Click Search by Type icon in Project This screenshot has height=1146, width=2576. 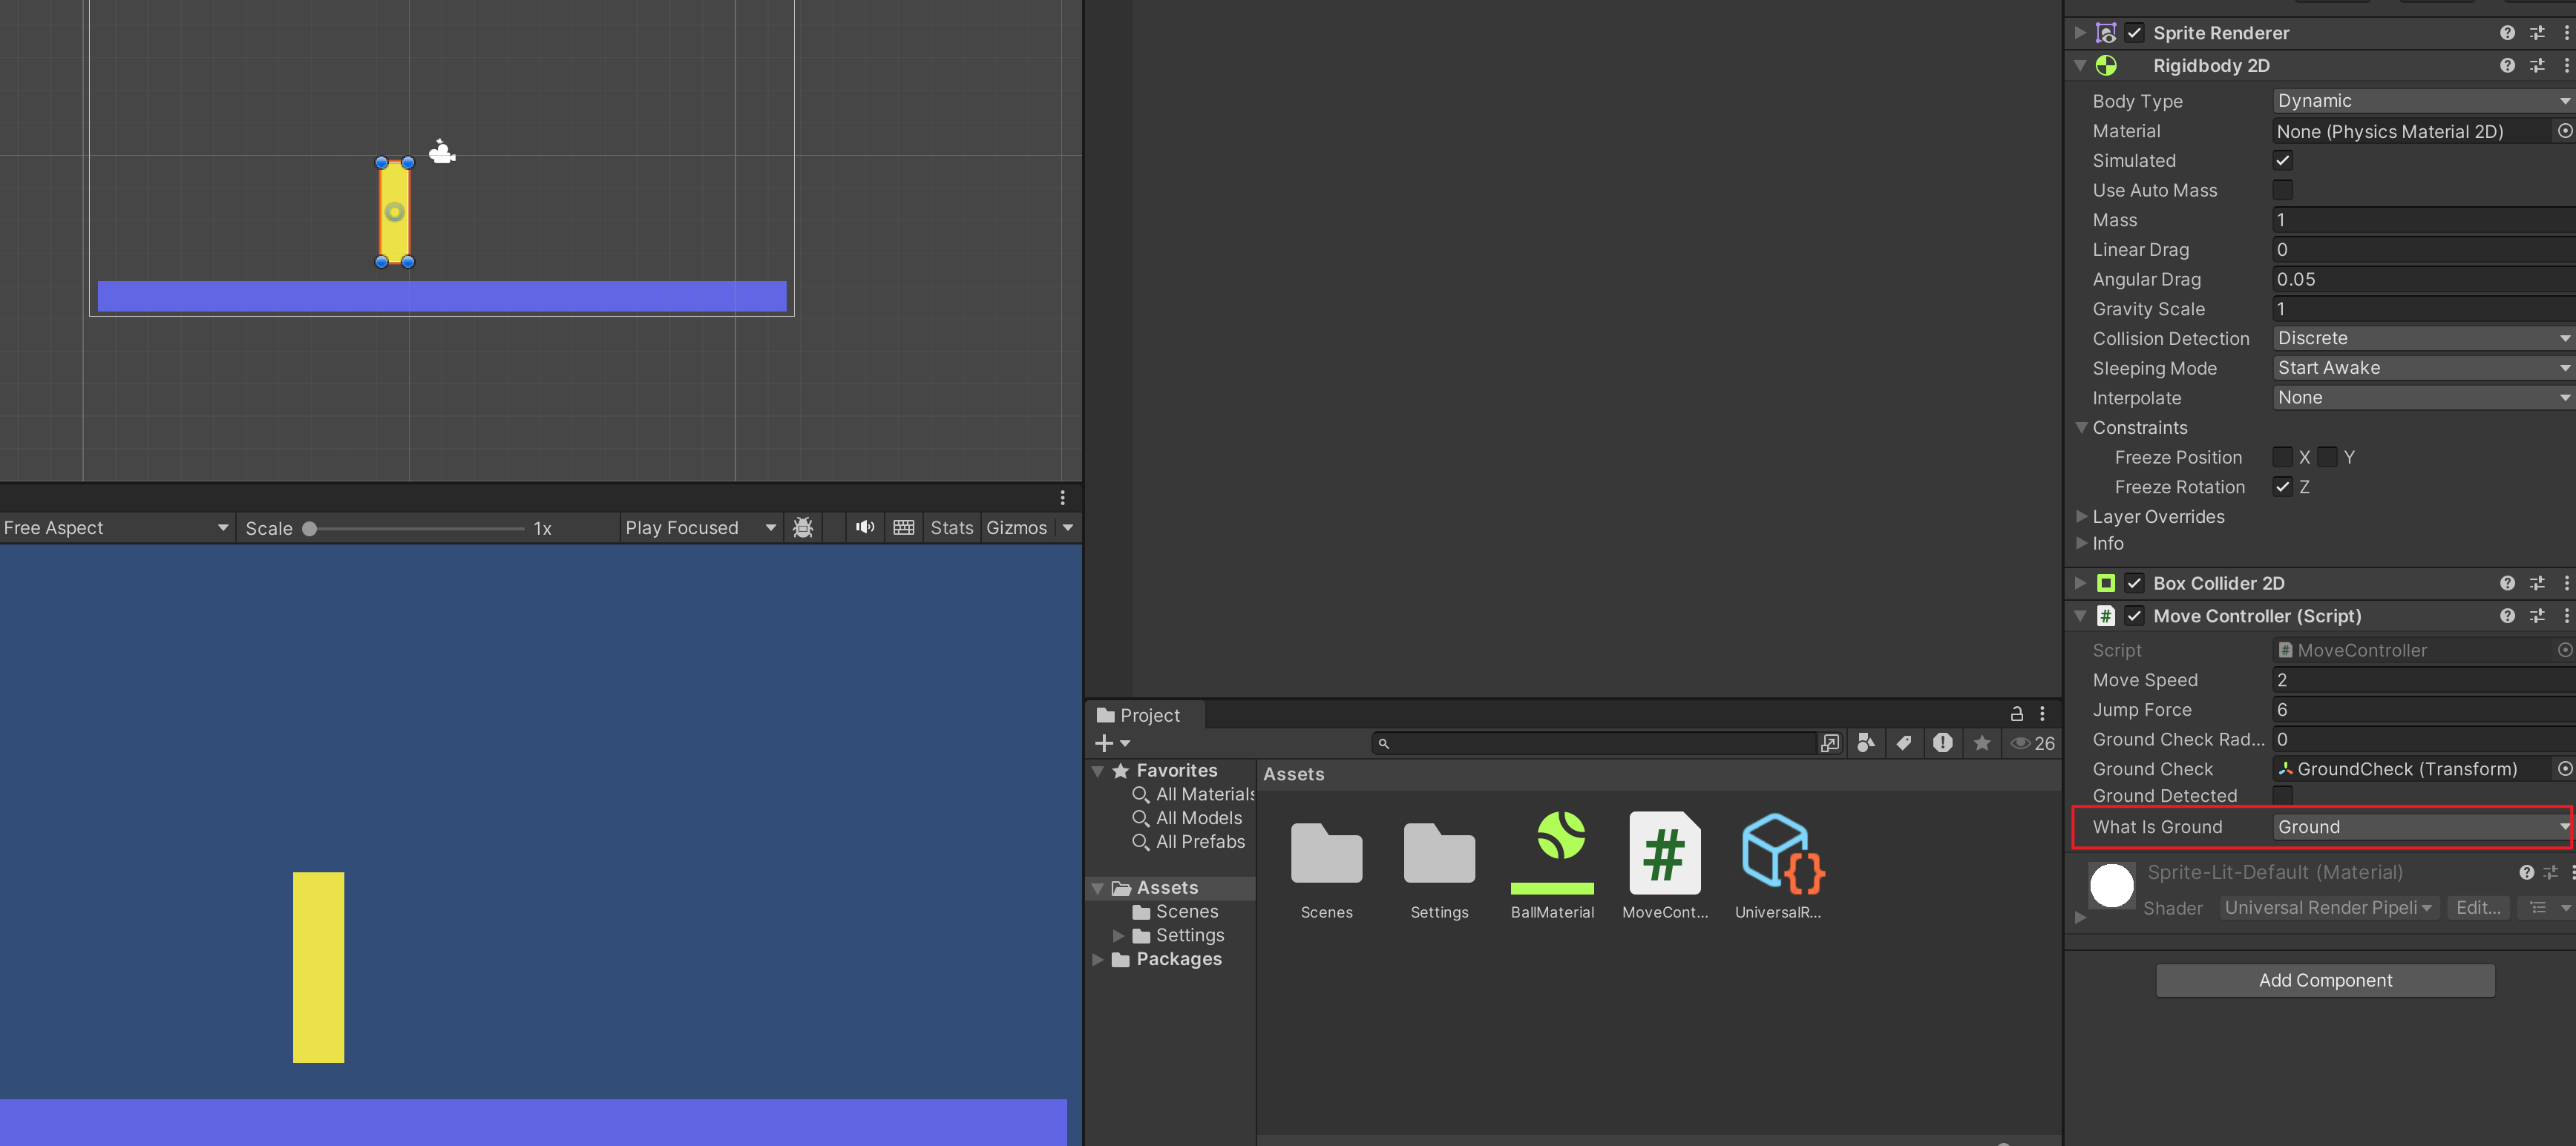[x=1865, y=742]
